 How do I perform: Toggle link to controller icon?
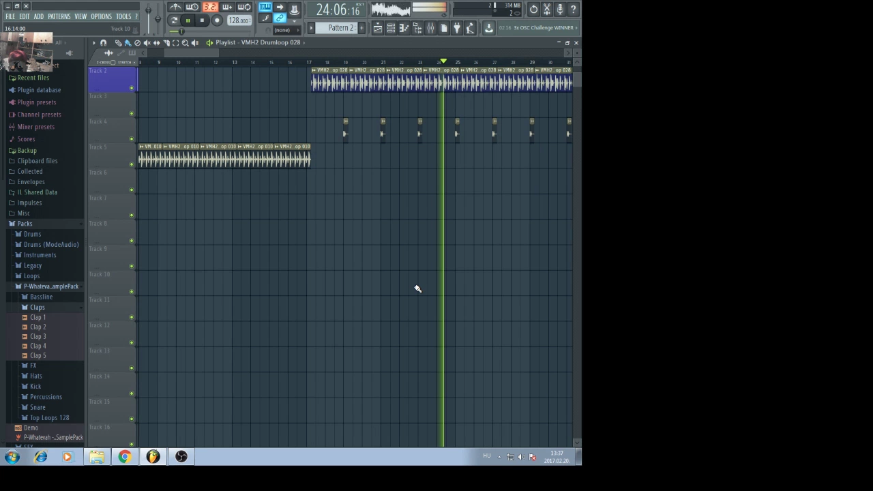(279, 18)
